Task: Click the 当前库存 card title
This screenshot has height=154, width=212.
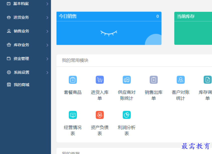Action: [186, 16]
